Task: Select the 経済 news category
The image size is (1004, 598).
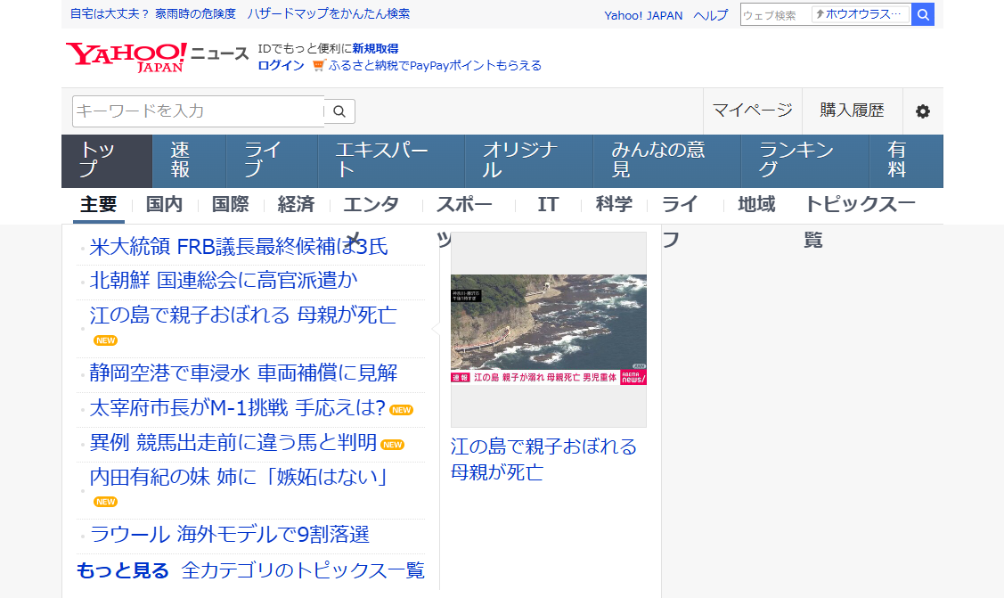Action: point(296,204)
